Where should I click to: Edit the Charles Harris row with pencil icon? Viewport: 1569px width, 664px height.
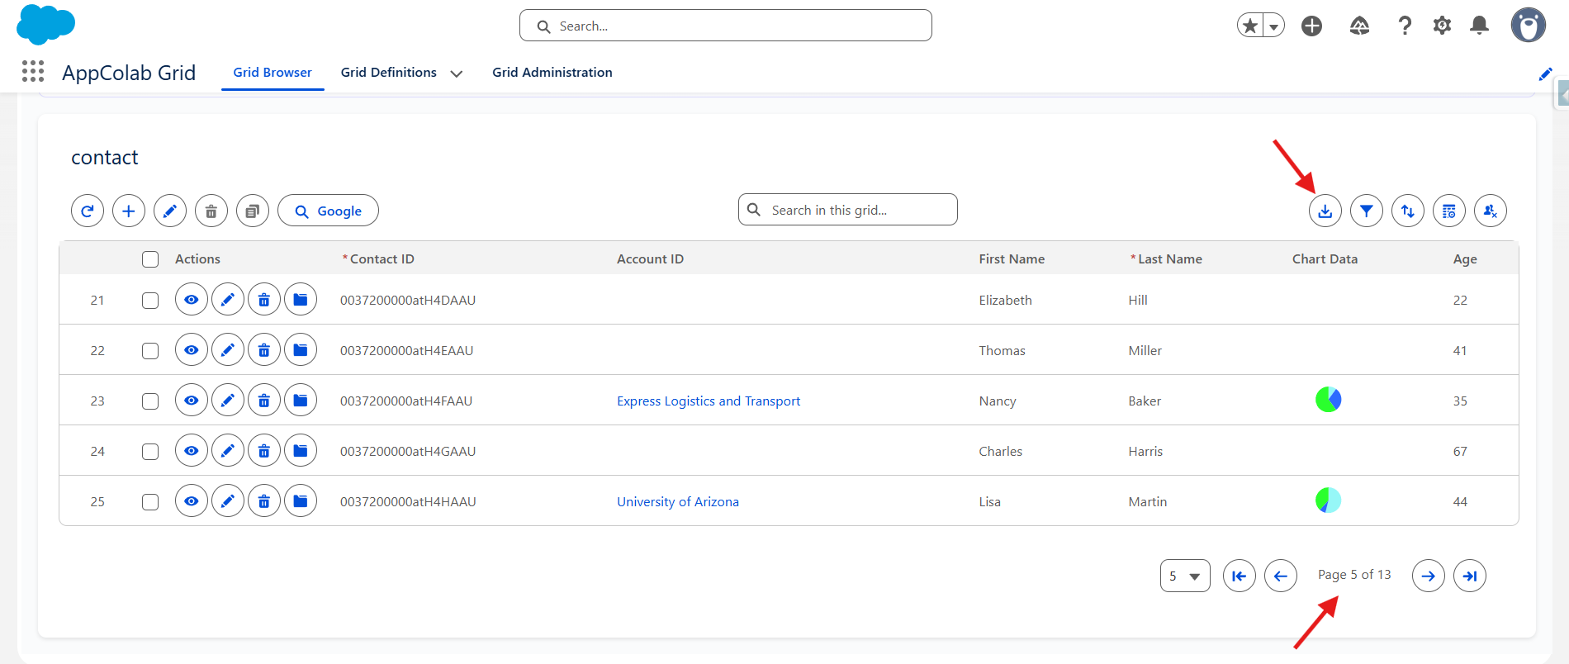click(x=228, y=451)
